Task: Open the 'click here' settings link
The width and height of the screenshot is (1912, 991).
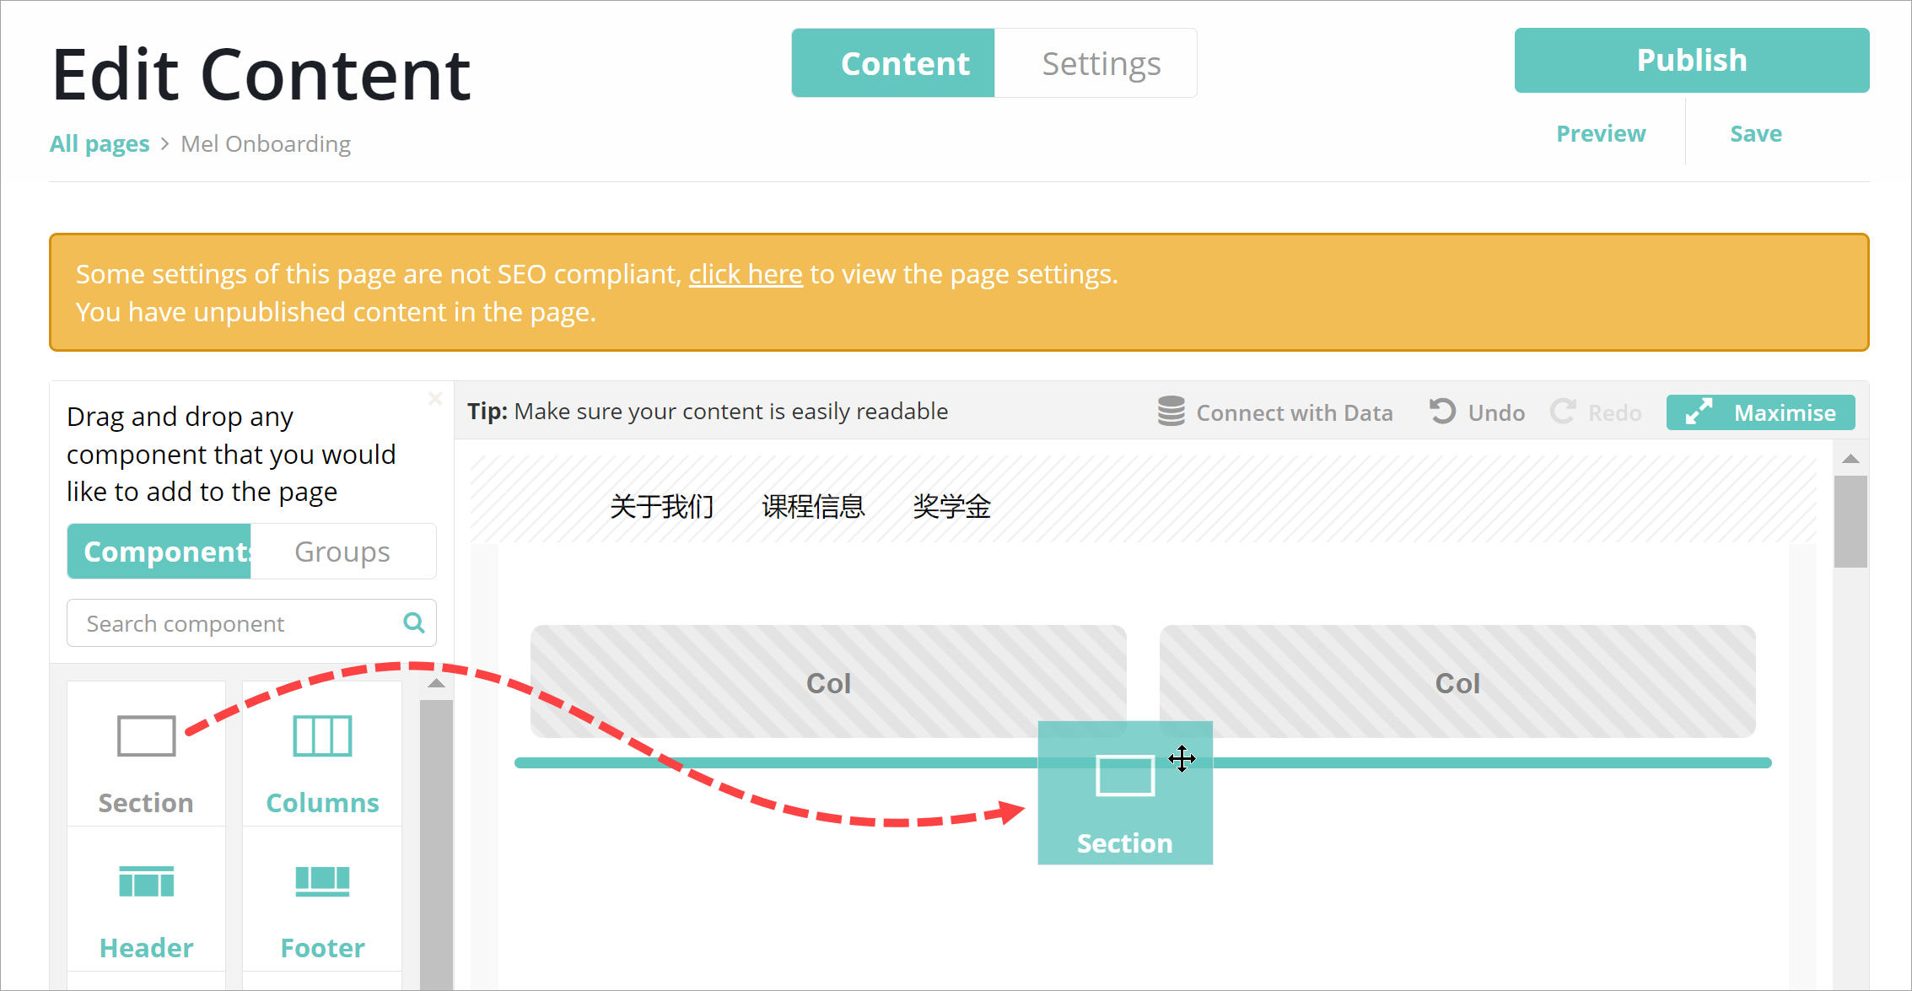Action: coord(746,274)
